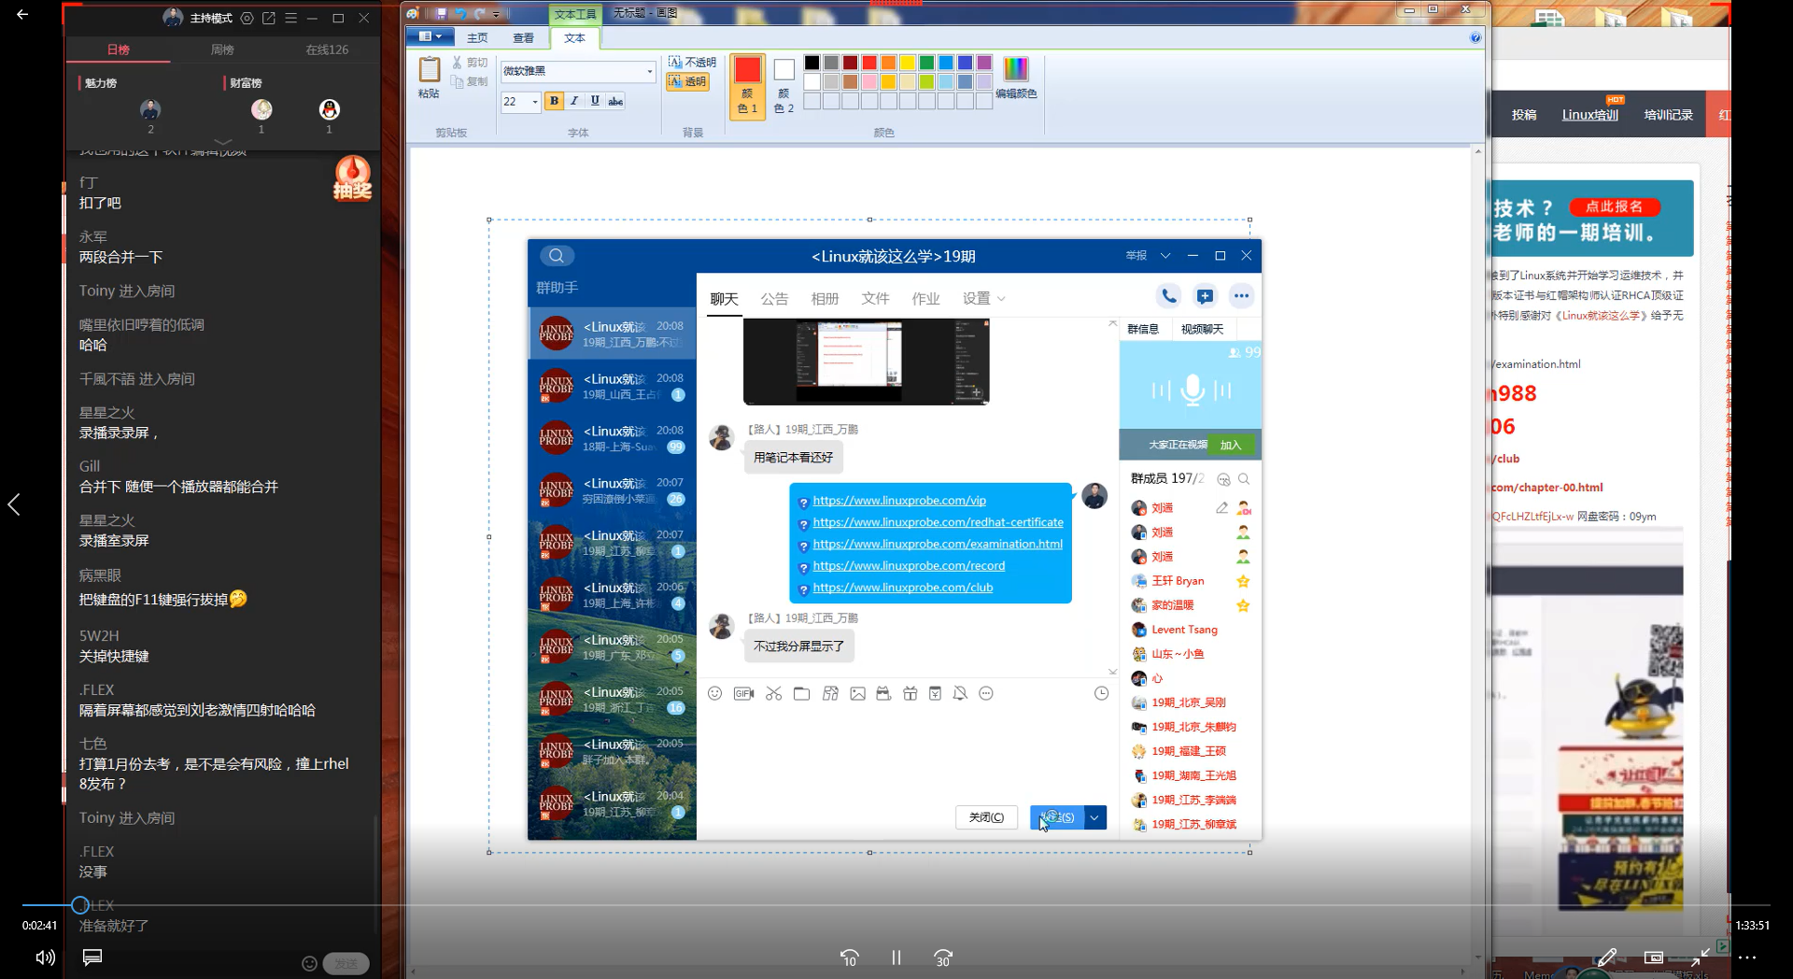Image resolution: width=1793 pixels, height=979 pixels.
Task: Skip back 10 seconds
Action: click(849, 958)
